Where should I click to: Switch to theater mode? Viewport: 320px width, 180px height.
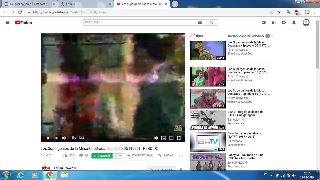(x=171, y=138)
